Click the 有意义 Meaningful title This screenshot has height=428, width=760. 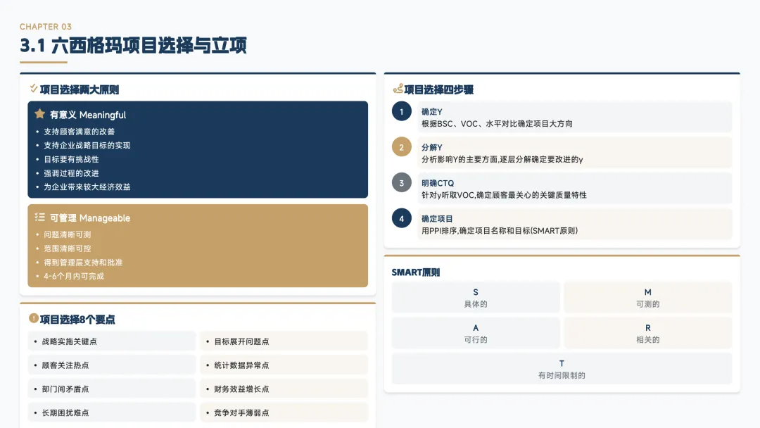pyautogui.click(x=88, y=115)
